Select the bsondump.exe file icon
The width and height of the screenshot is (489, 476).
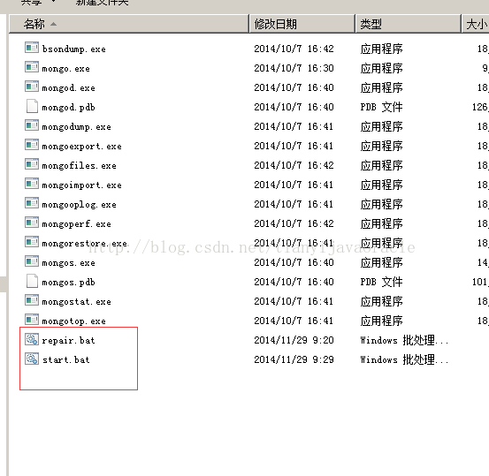point(32,48)
